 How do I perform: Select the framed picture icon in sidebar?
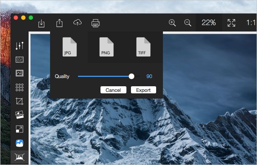pyautogui.click(x=20, y=73)
